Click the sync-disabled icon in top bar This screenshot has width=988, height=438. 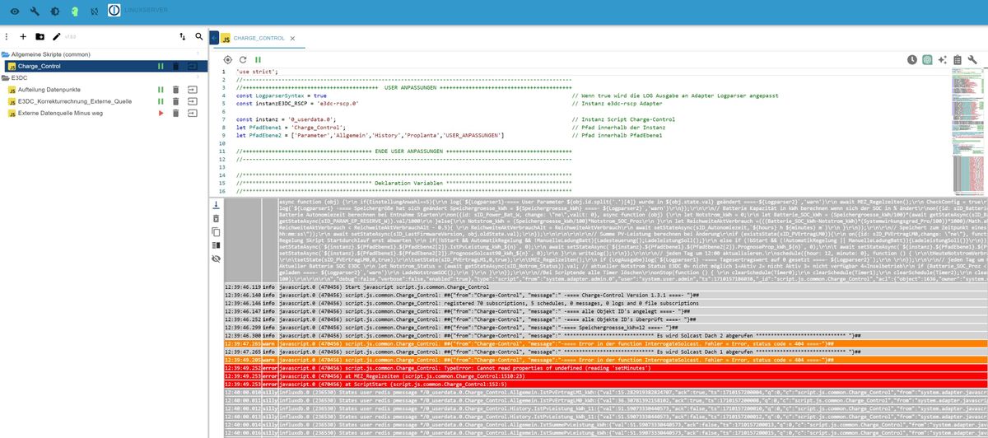pyautogui.click(x=94, y=12)
